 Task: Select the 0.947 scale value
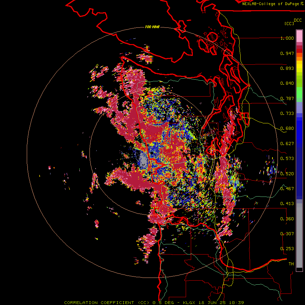click(287, 53)
